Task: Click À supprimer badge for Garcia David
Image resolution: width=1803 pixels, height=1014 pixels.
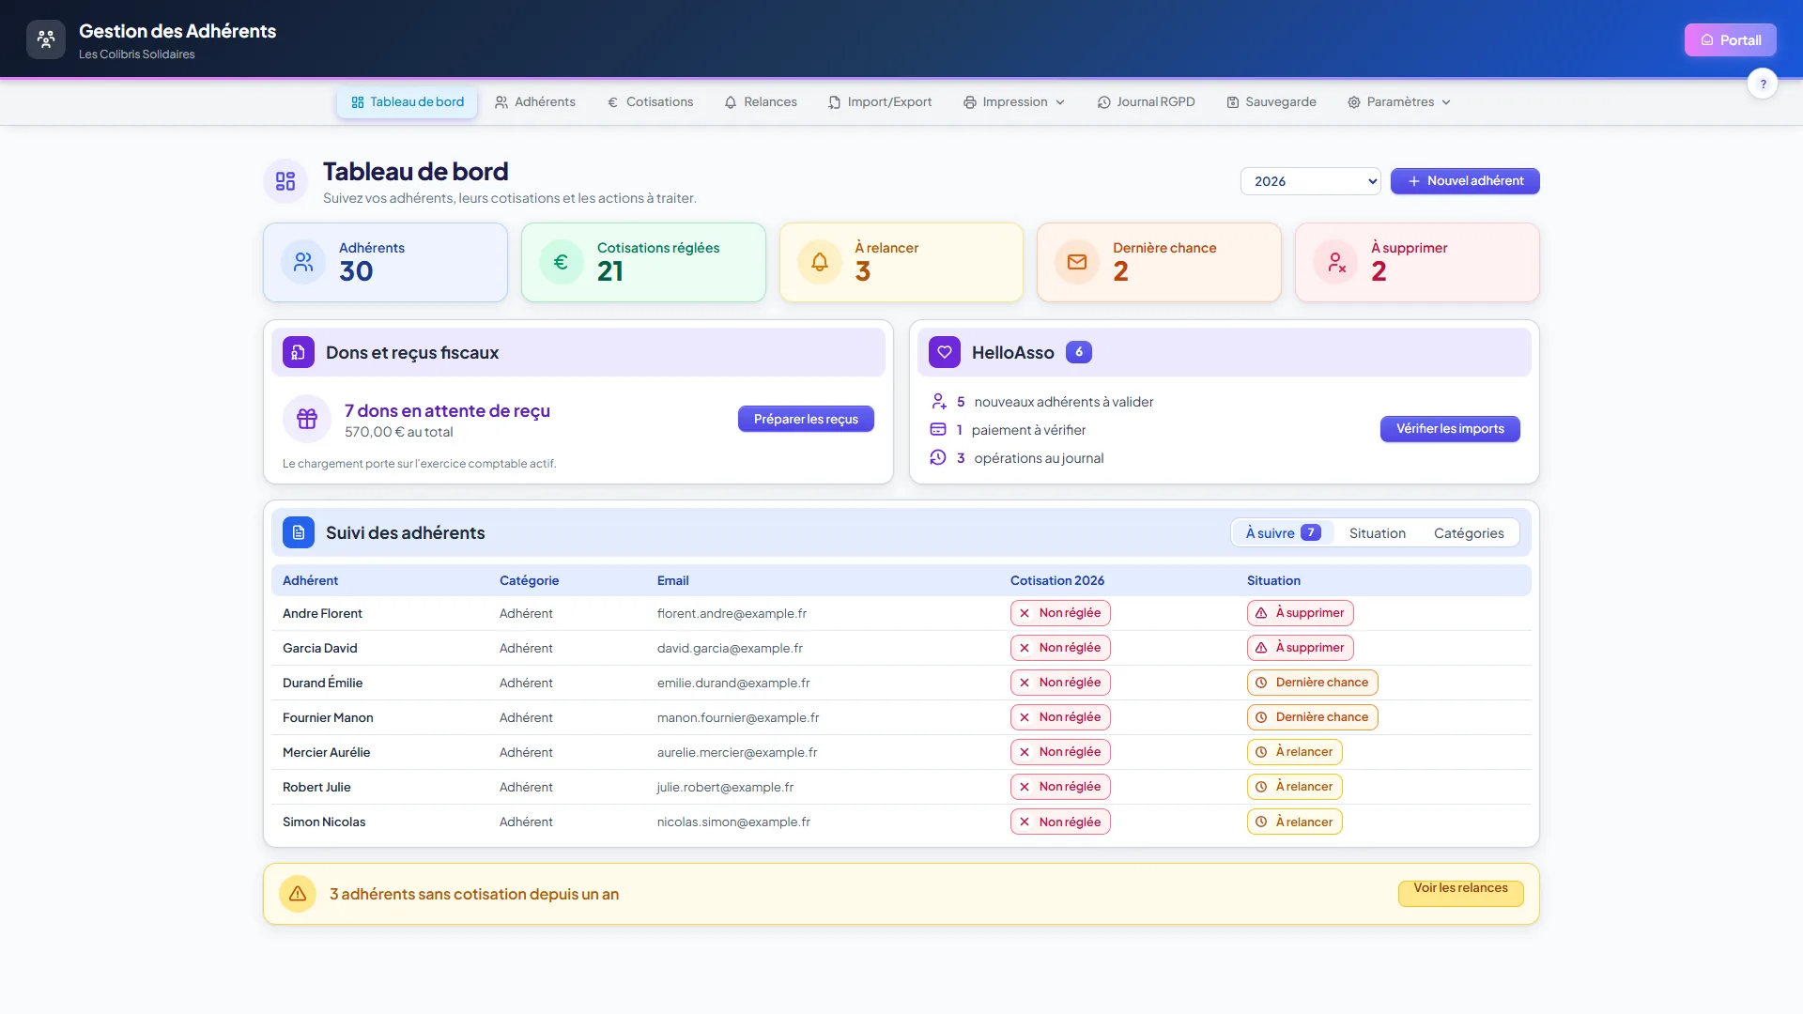Action: (1300, 648)
